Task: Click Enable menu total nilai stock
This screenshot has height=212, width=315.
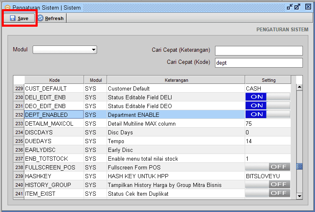Action: (x=176, y=159)
